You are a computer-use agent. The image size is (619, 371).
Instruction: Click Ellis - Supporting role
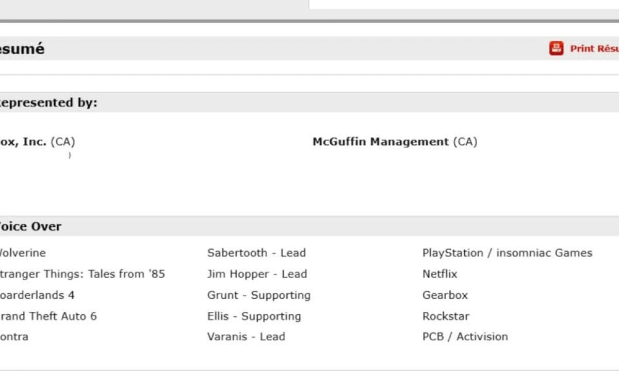click(254, 316)
